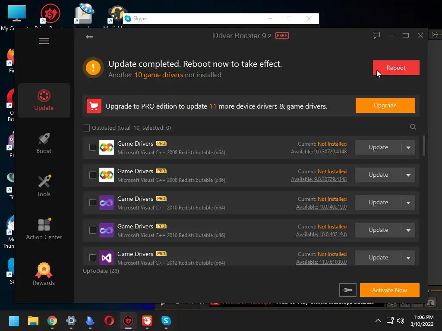Check Visual C++ 2010 Redistributable (x86) row
Image resolution: width=442 pixels, height=331 pixels.
coord(93,230)
